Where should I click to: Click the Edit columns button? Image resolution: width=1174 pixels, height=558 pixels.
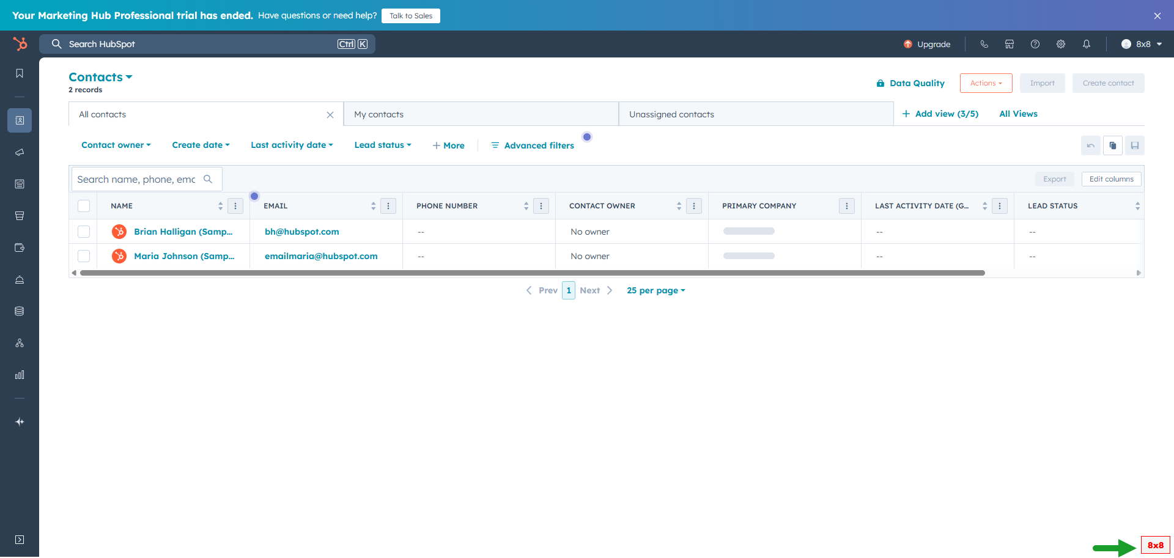pyautogui.click(x=1112, y=179)
